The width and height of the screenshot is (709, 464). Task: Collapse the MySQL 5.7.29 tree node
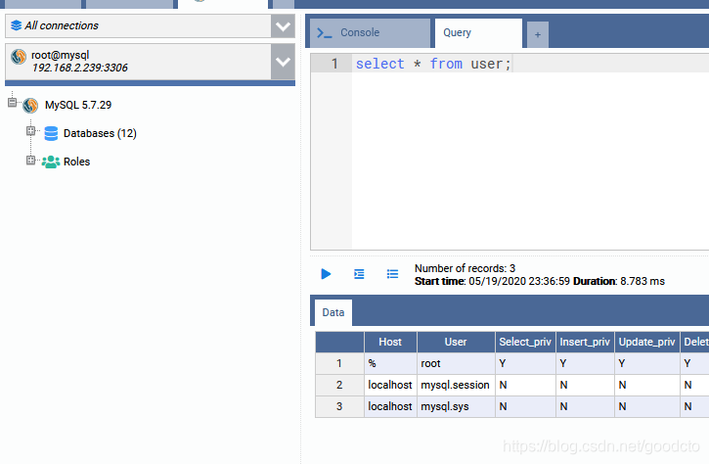[x=12, y=103]
